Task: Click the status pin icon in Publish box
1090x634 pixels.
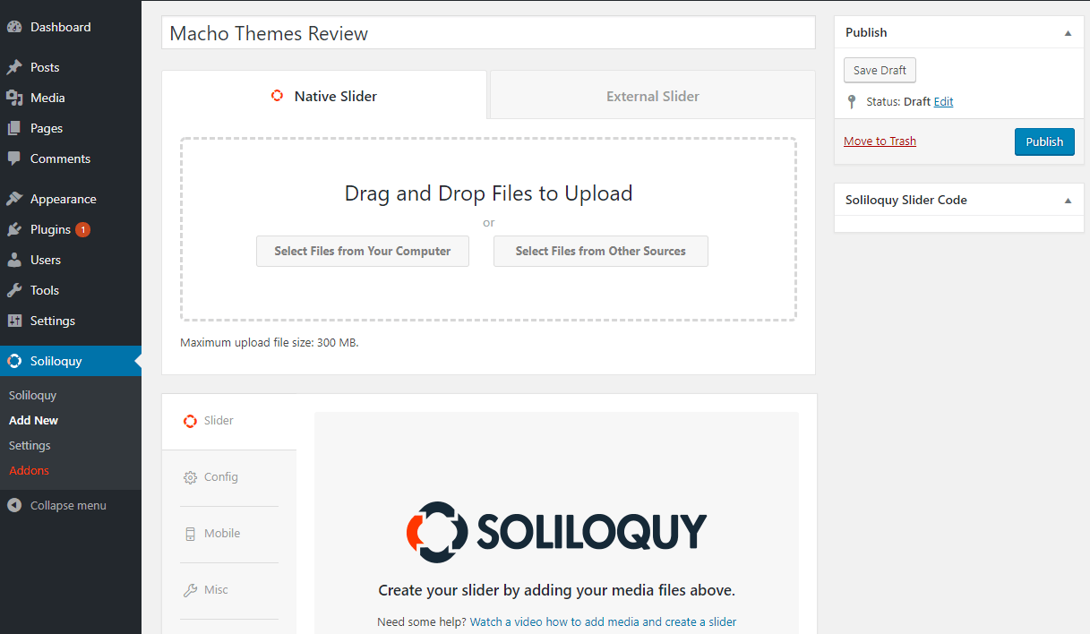Action: click(x=852, y=102)
